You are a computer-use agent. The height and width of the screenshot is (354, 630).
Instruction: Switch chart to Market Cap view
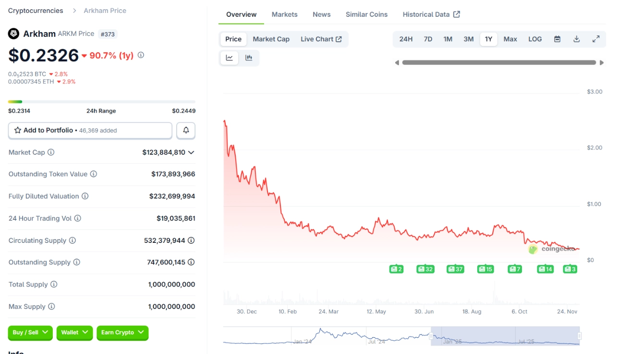click(x=271, y=39)
